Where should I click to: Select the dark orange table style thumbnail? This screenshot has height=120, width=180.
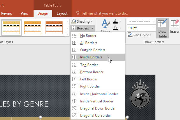tap(54, 28)
